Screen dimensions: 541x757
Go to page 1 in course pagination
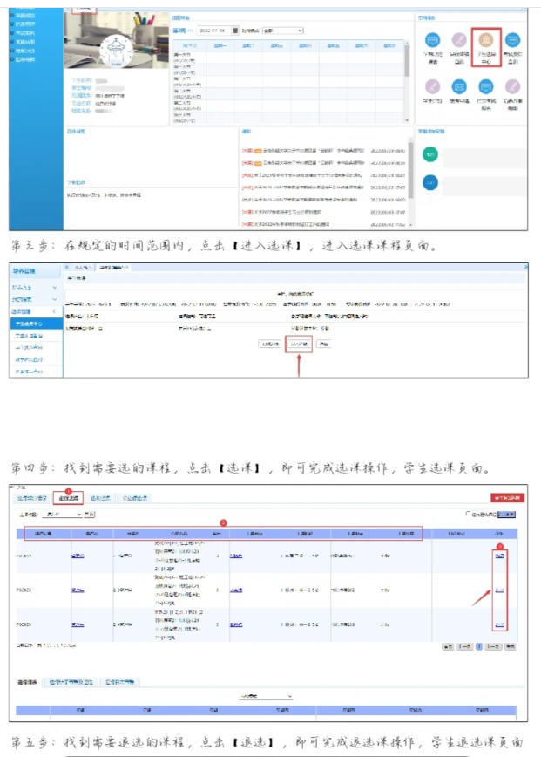click(x=479, y=646)
